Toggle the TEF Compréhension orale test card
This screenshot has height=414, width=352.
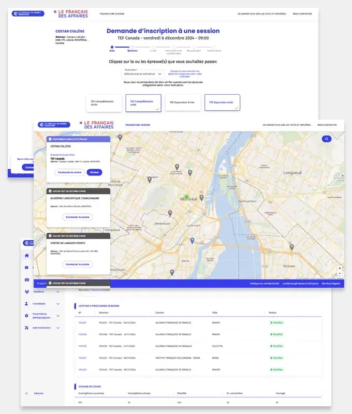click(x=143, y=103)
